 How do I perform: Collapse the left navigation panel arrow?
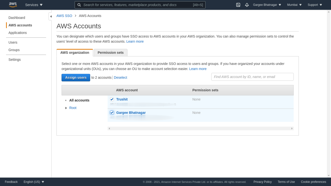(51, 16)
